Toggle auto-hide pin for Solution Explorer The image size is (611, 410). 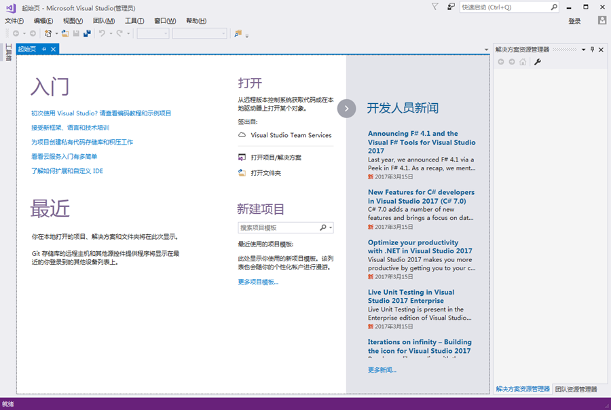tap(592, 50)
